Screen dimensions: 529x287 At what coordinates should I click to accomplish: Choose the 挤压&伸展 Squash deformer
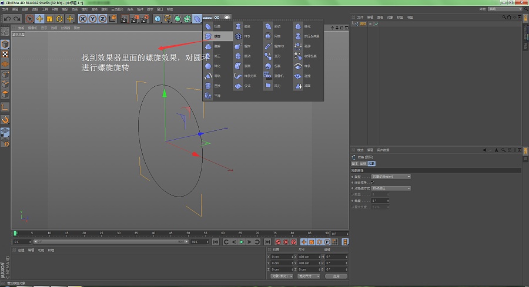307,36
